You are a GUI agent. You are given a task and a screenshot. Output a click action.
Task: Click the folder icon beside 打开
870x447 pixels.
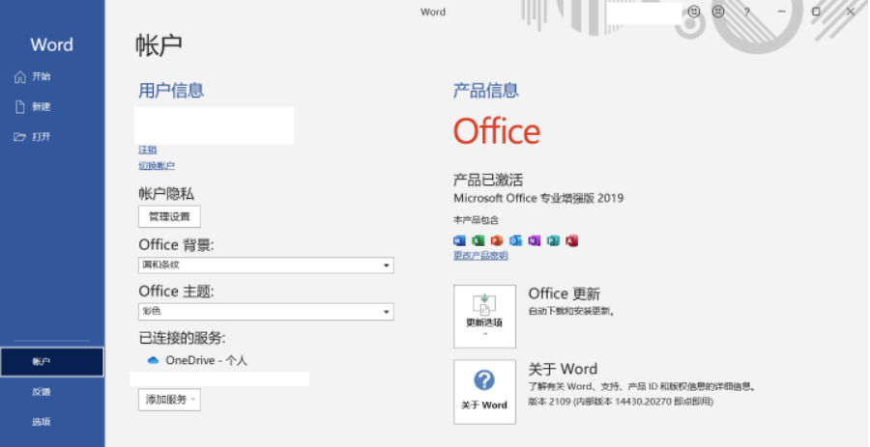tap(20, 136)
